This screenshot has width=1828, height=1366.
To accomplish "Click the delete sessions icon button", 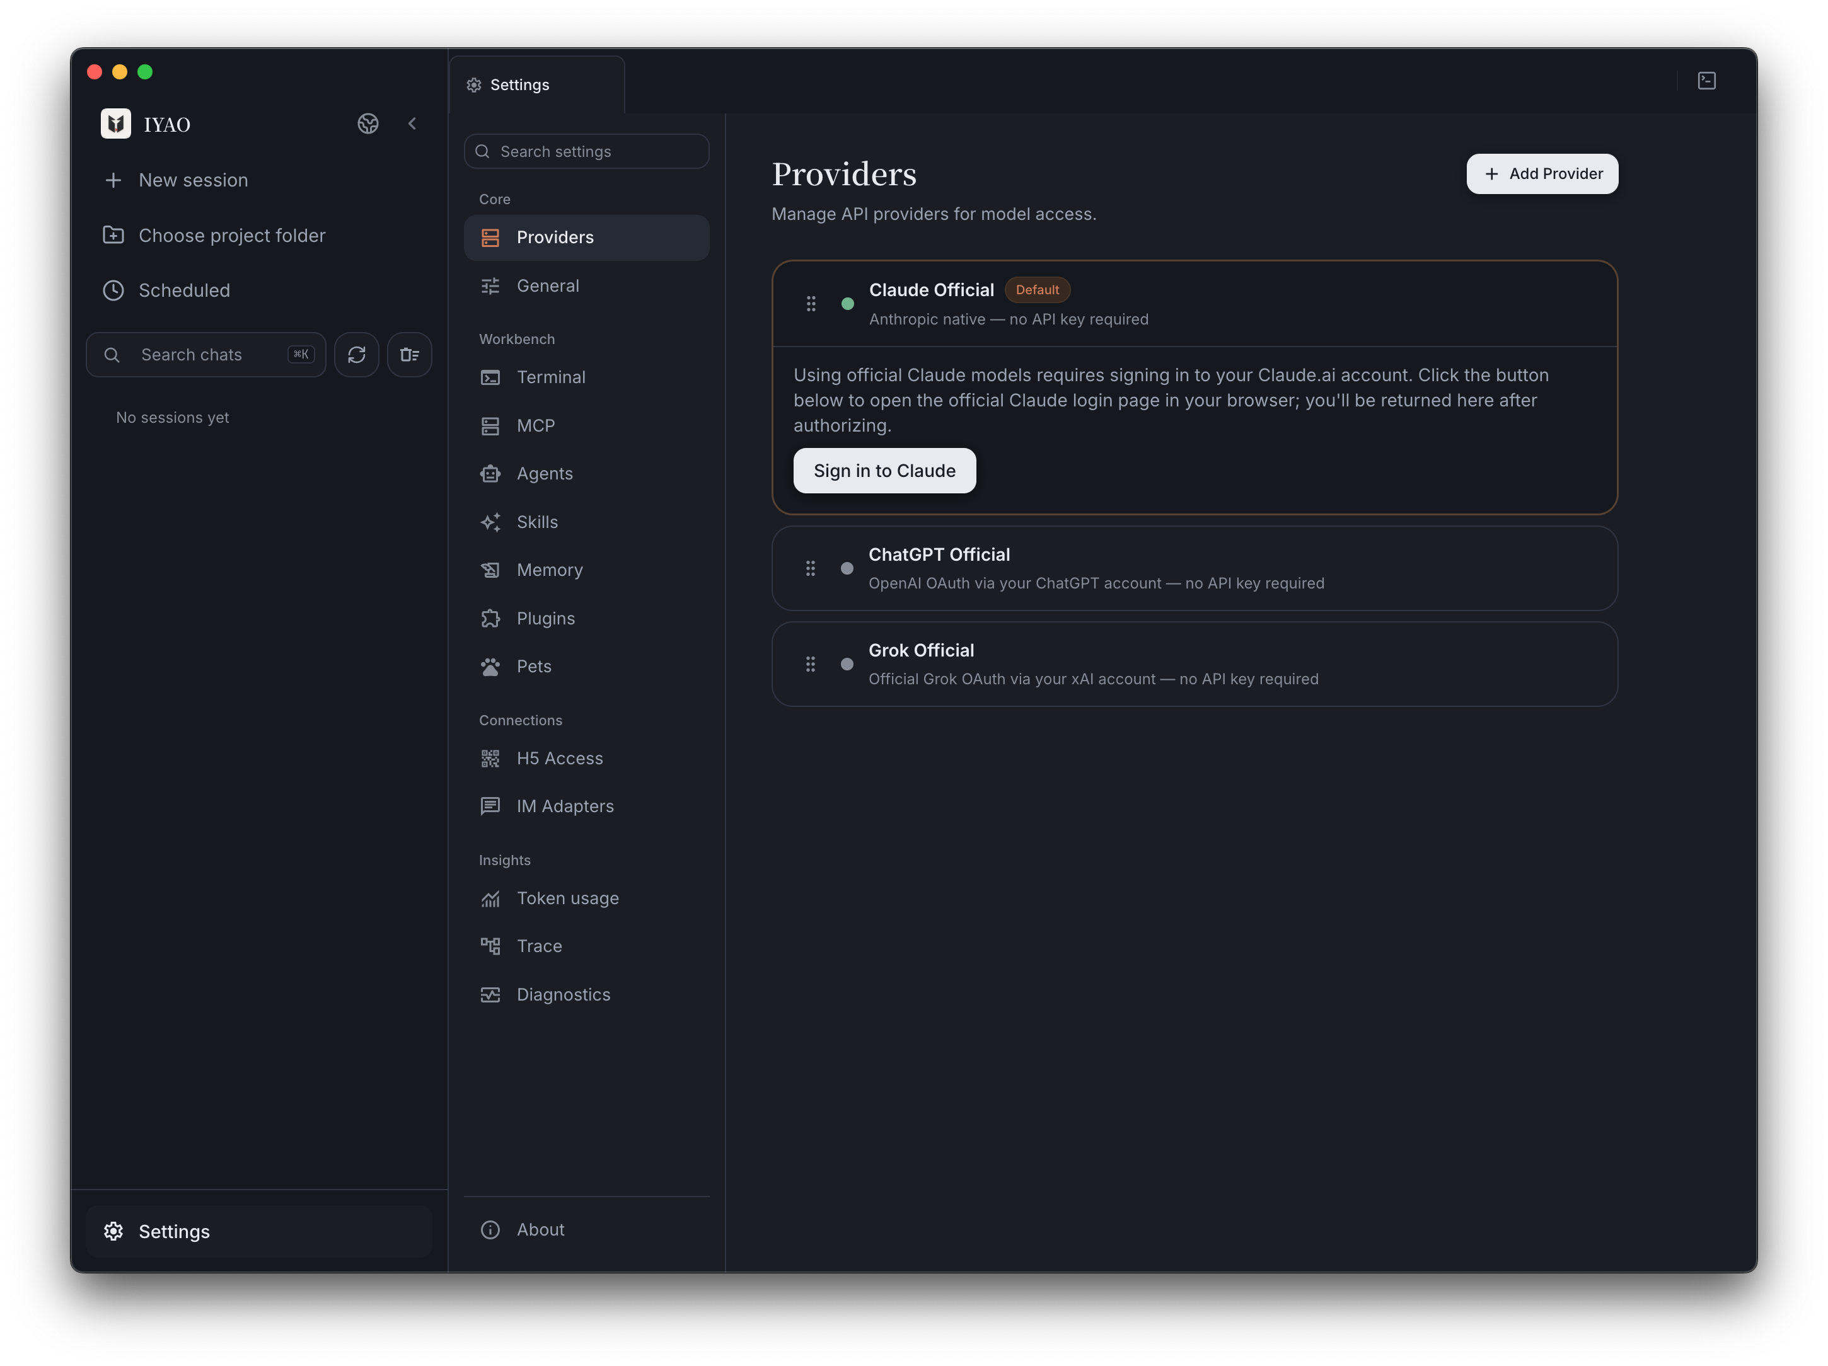I will click(410, 355).
